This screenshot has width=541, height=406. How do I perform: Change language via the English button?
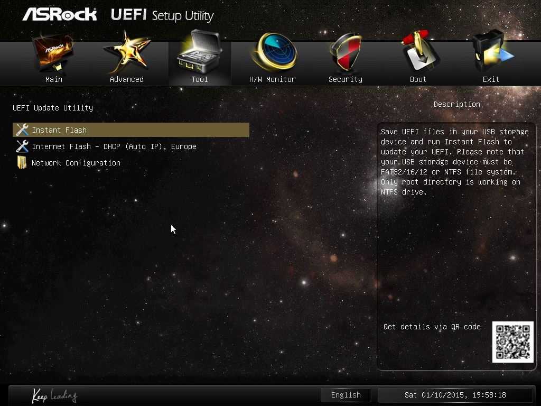point(346,395)
